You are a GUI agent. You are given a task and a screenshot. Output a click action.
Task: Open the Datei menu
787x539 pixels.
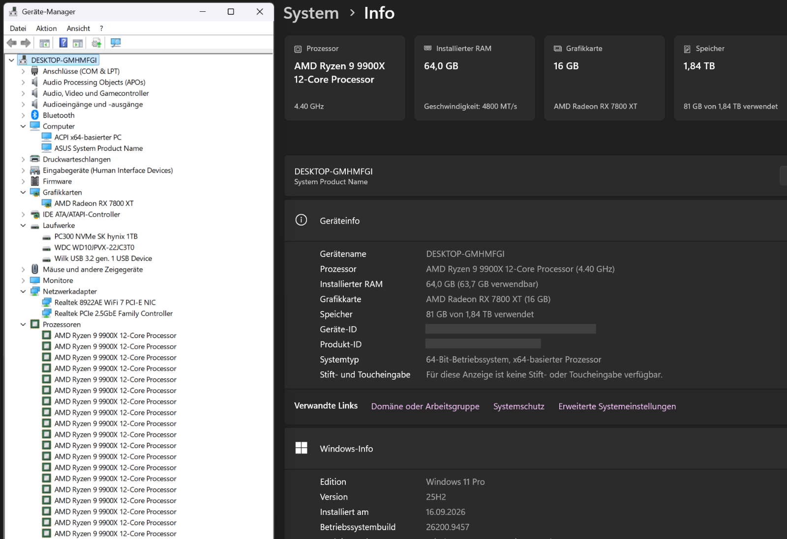tap(18, 28)
